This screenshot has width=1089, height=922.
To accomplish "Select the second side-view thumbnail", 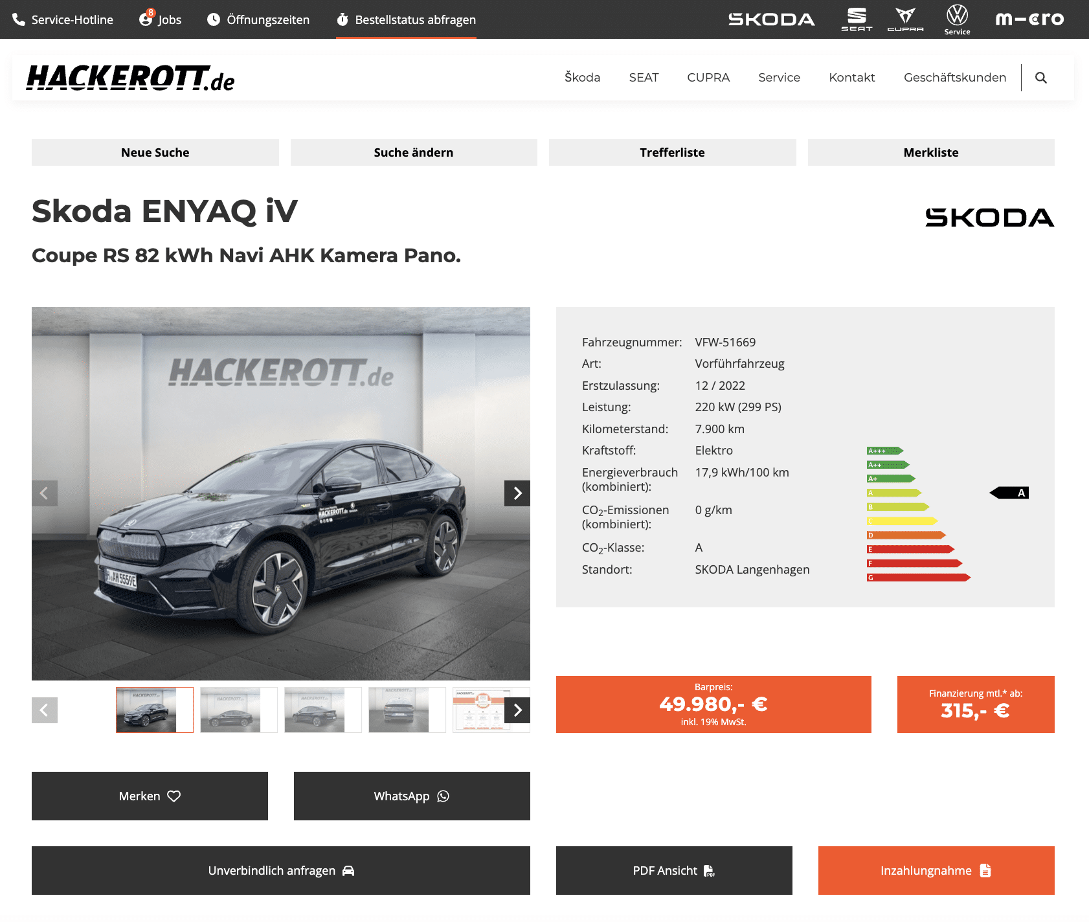I will pyautogui.click(x=238, y=710).
